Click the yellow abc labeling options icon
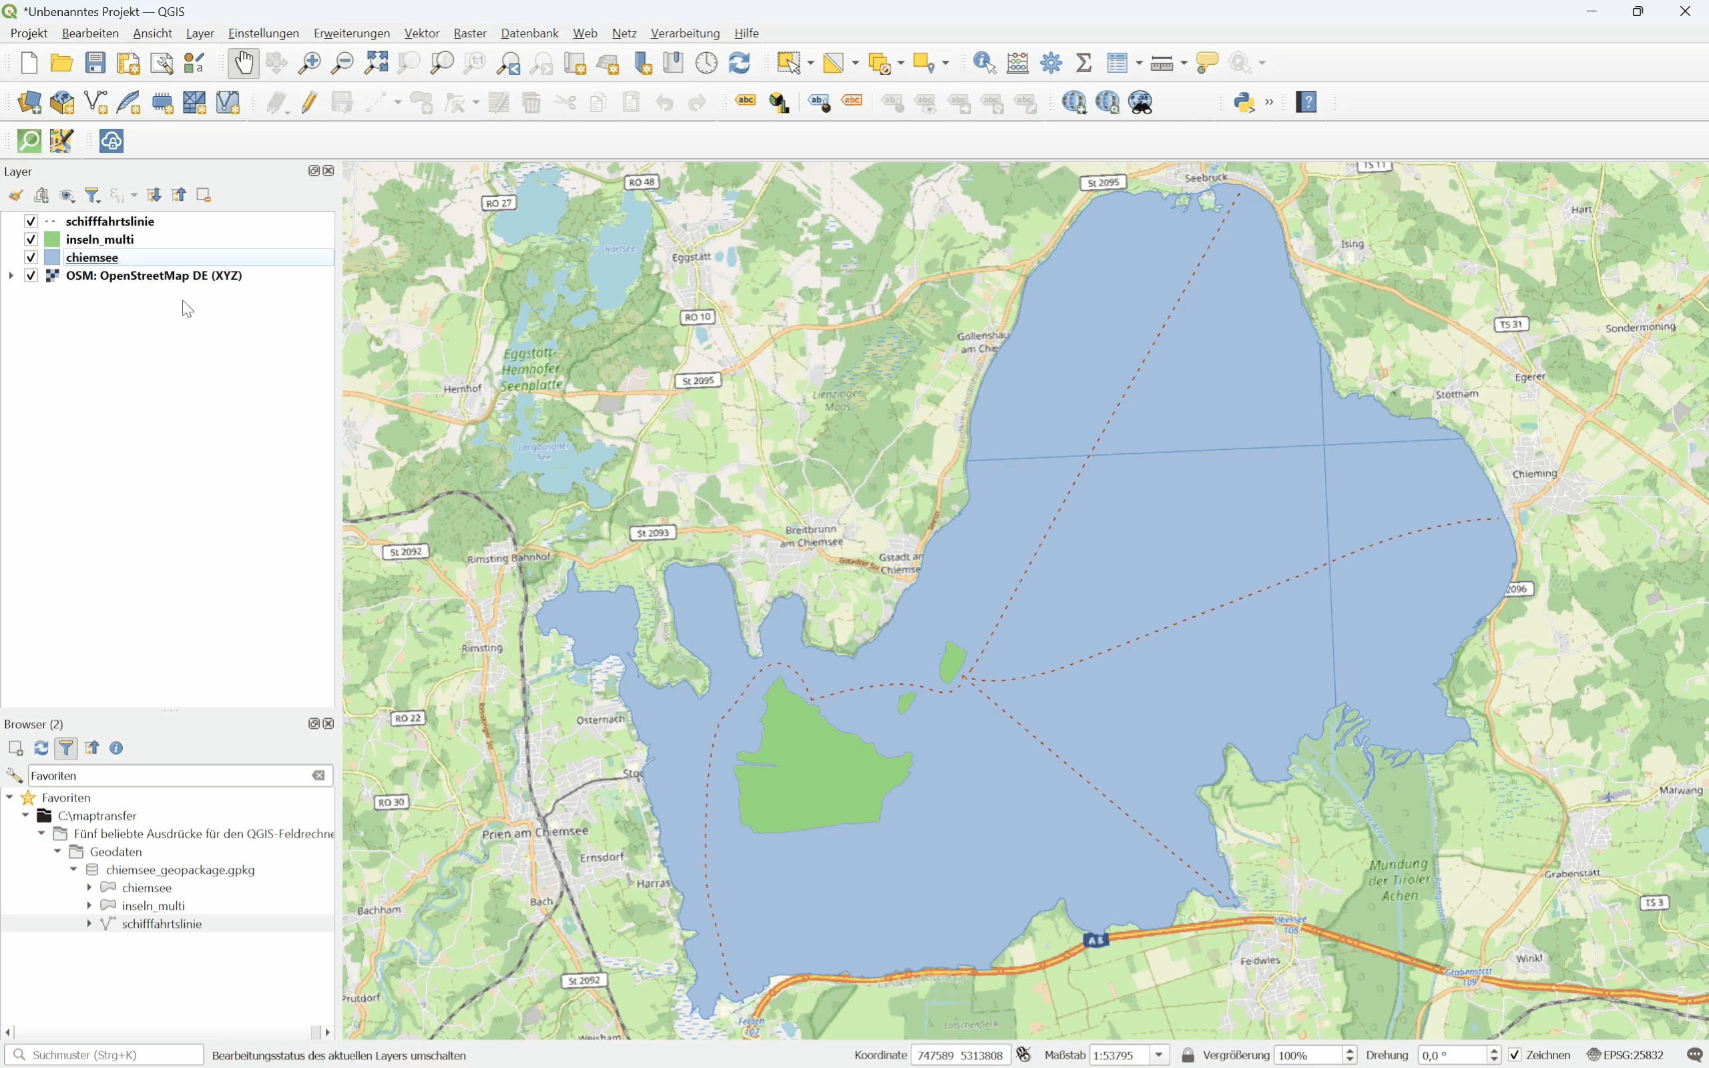This screenshot has width=1709, height=1068. tap(746, 101)
